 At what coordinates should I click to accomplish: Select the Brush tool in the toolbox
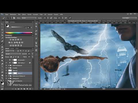2,44
